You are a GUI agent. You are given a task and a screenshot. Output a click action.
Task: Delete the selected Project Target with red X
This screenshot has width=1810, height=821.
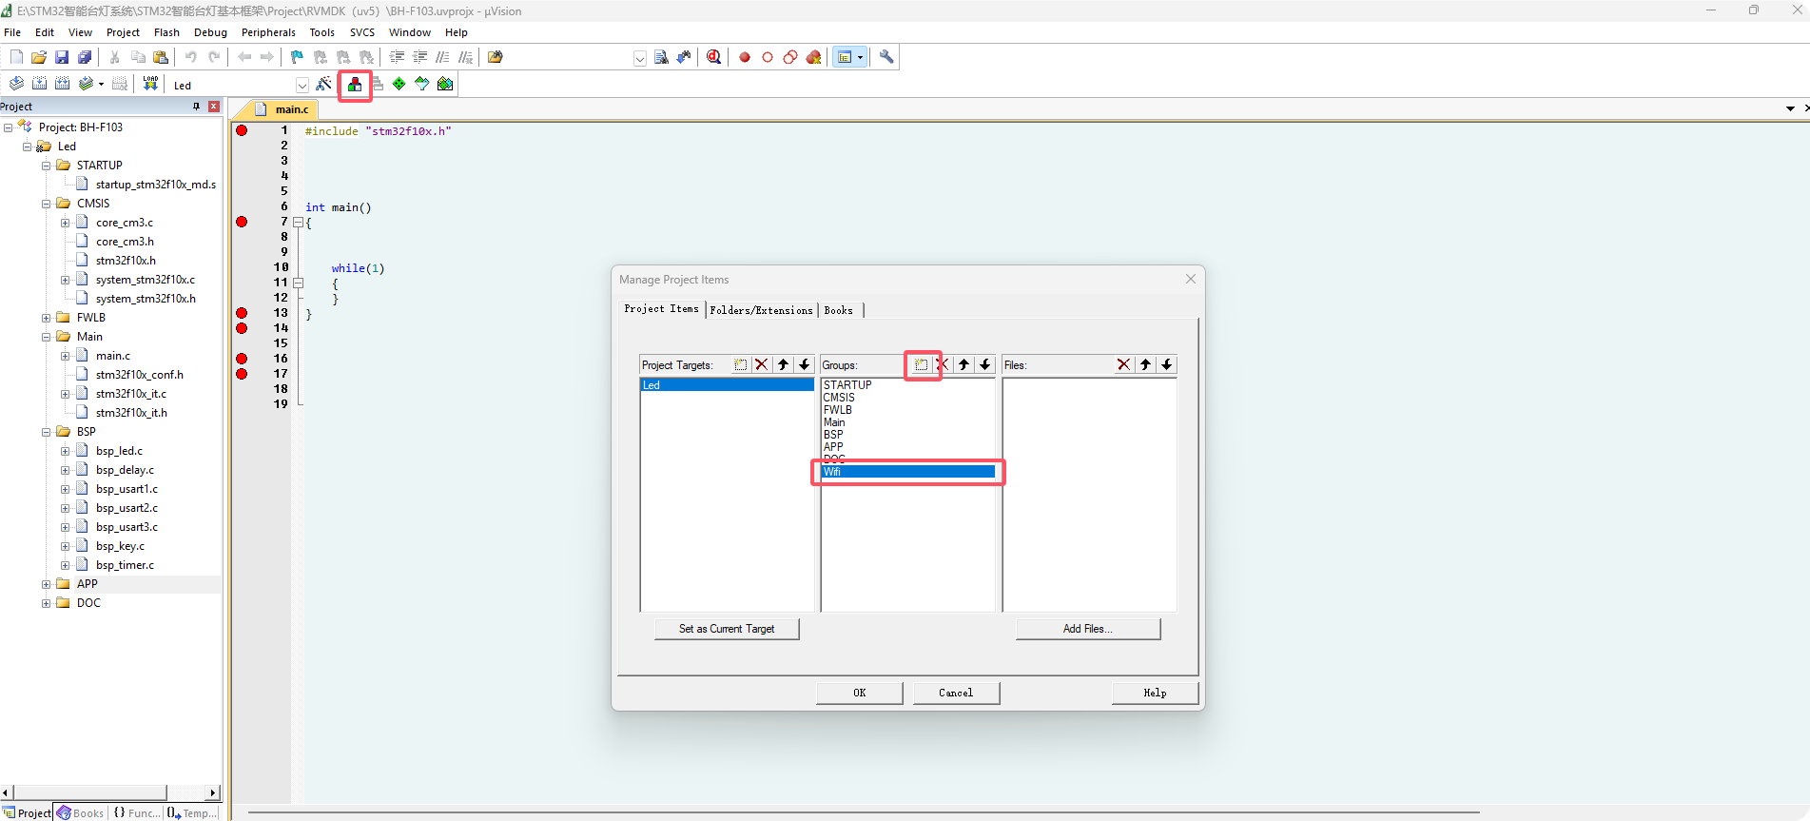[x=762, y=364]
